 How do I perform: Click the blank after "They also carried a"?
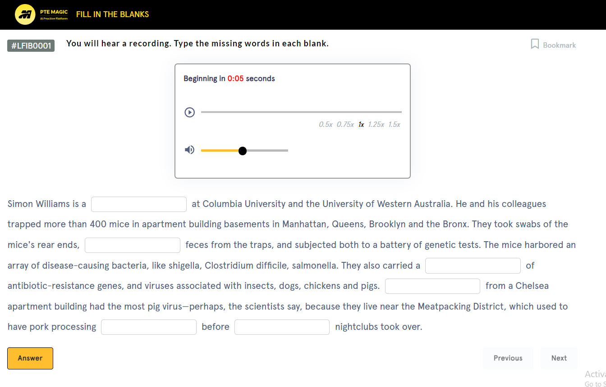(473, 266)
